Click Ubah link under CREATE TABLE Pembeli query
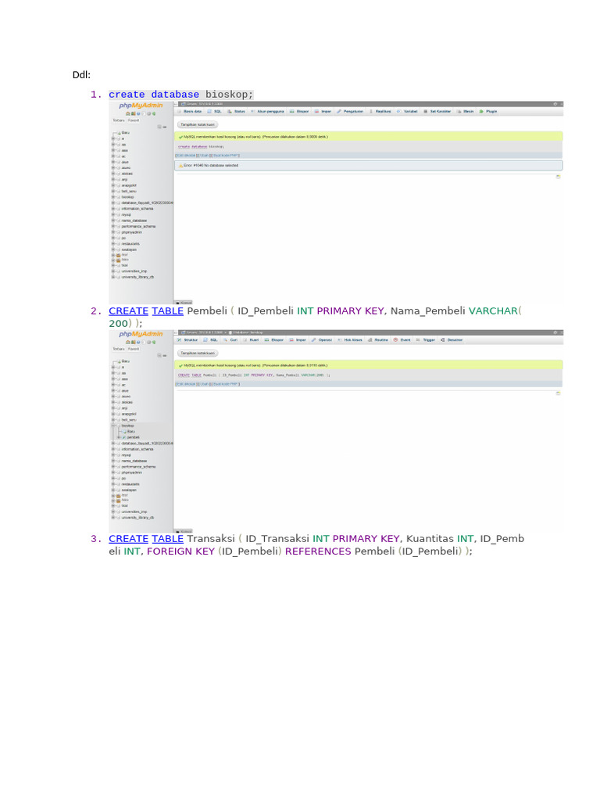Viewport: 600px width, 801px height. click(x=204, y=383)
